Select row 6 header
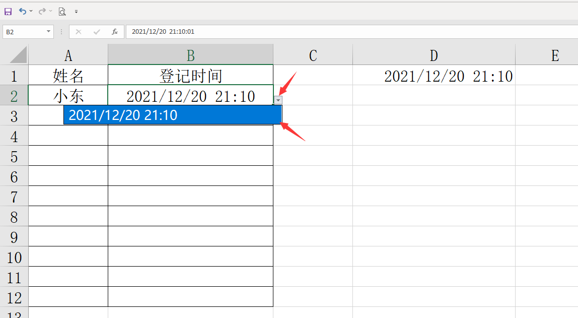 click(x=14, y=176)
